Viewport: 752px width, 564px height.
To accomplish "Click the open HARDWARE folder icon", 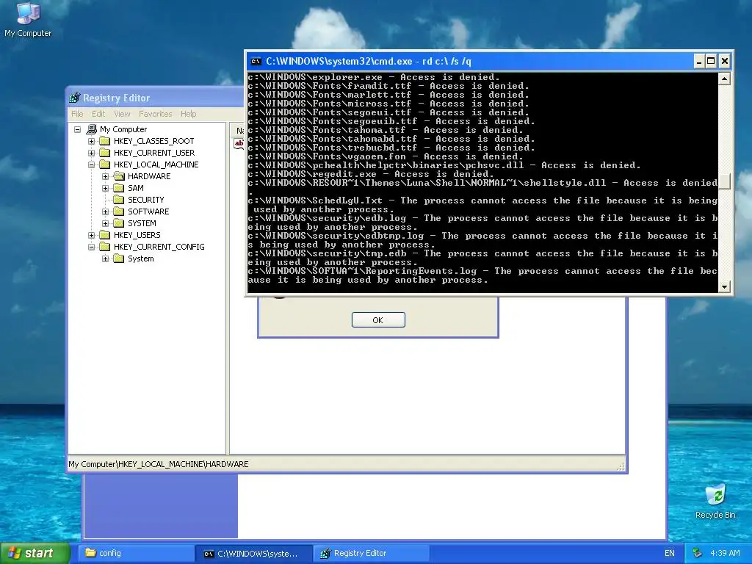I will click(118, 176).
